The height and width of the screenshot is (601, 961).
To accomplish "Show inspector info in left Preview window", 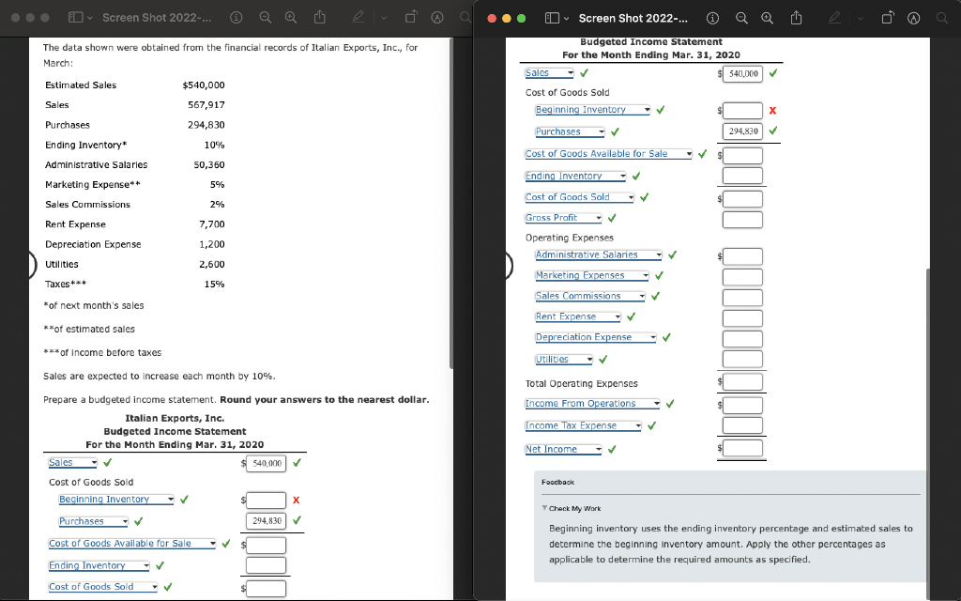I will (x=236, y=18).
